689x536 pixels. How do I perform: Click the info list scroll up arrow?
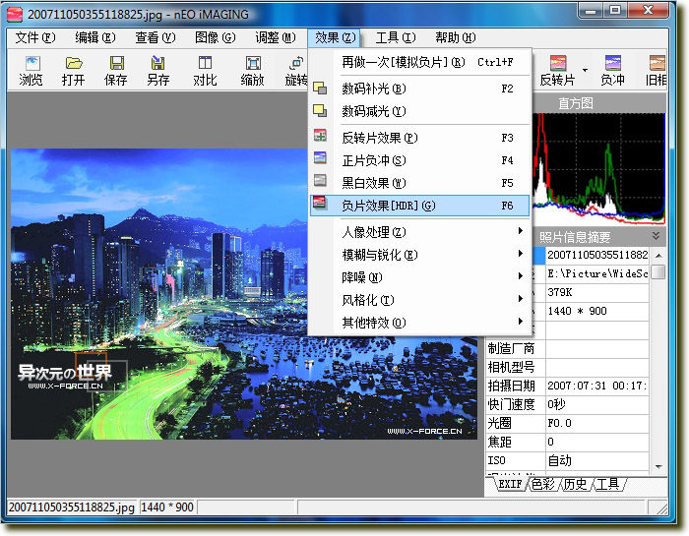coord(658,255)
